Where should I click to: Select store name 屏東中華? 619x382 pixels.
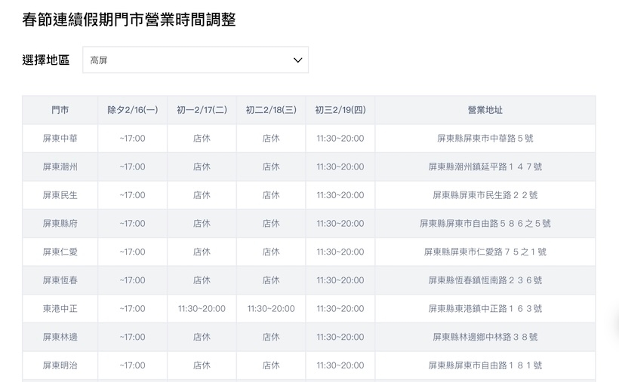pos(60,139)
